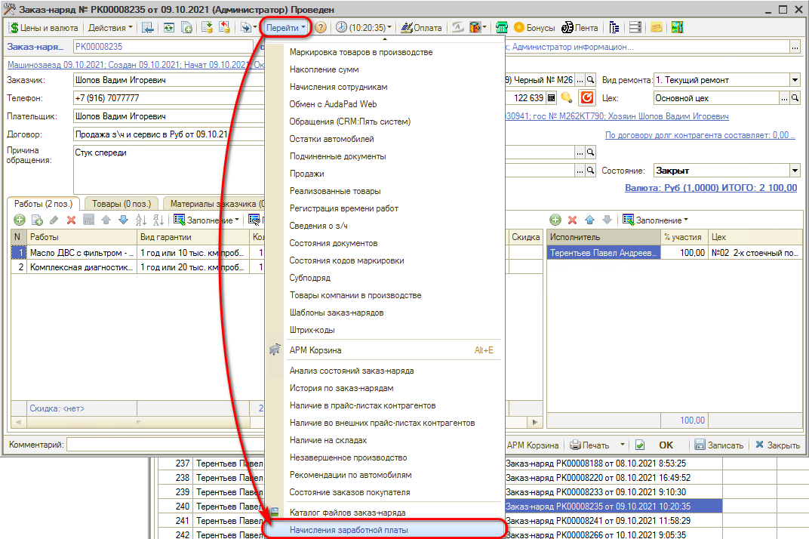Expand the Вид ремонта dropdown
Viewport: 809px width, 539px height.
tap(794, 80)
